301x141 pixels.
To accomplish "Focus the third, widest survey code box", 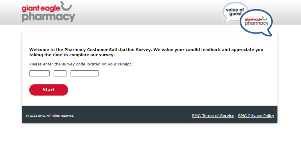I will click(85, 74).
